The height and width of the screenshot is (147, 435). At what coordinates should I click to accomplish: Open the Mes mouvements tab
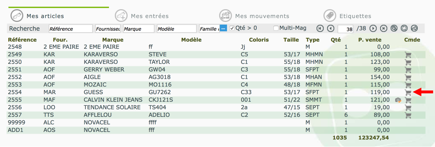[x=254, y=16]
